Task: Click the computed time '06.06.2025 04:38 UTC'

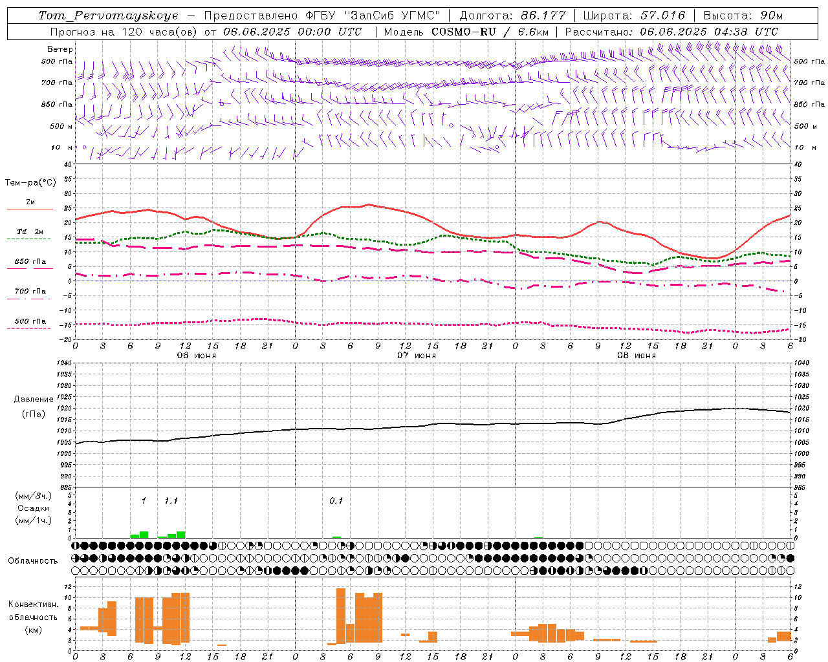Action: 709,31
